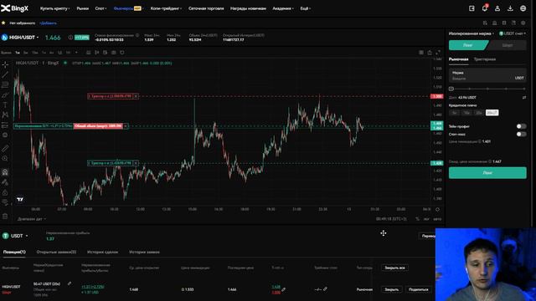Open notifications bell icon
Screen dimensions: 536x301
click(x=485, y=8)
